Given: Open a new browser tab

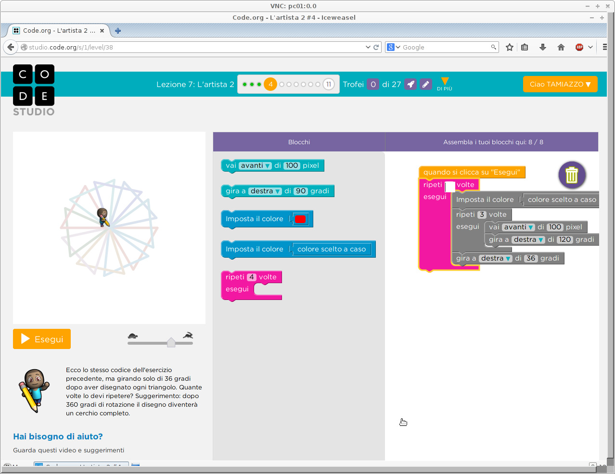Looking at the screenshot, I should point(118,31).
